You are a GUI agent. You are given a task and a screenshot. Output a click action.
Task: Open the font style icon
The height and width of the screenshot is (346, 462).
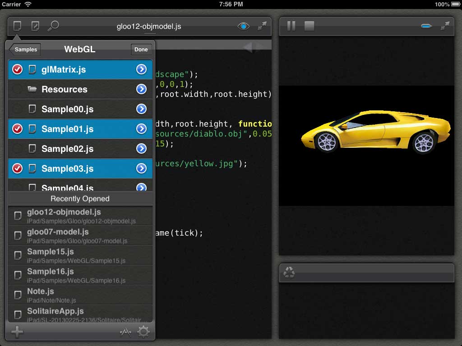[125, 332]
